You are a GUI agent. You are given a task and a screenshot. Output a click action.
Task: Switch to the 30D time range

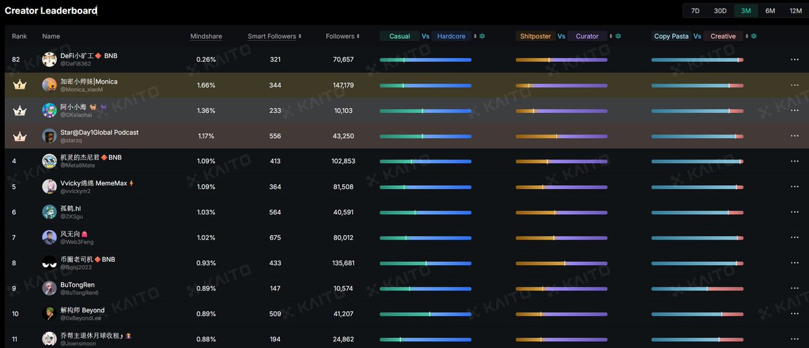721,11
